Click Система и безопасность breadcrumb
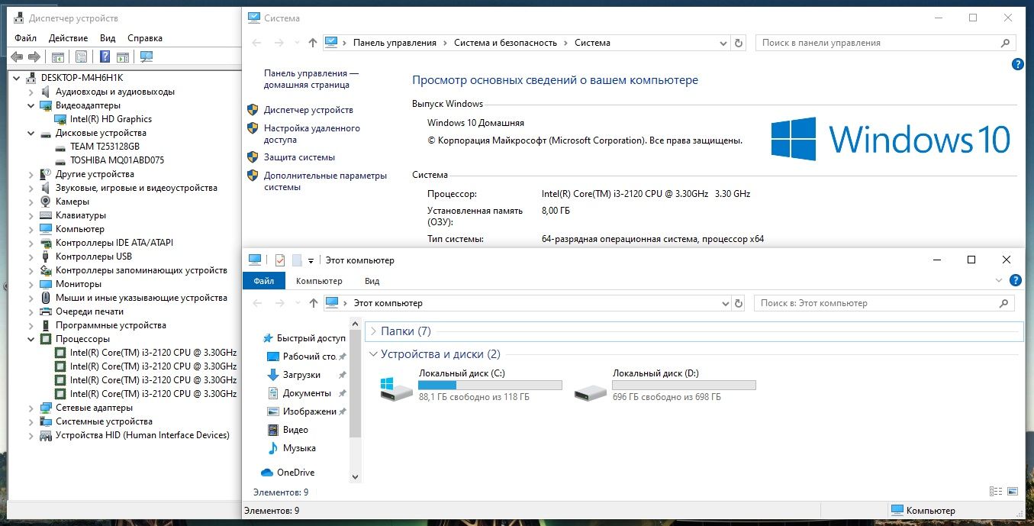The height and width of the screenshot is (526, 1034). (x=505, y=43)
